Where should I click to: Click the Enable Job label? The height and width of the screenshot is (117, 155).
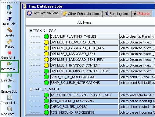[x=9, y=91]
